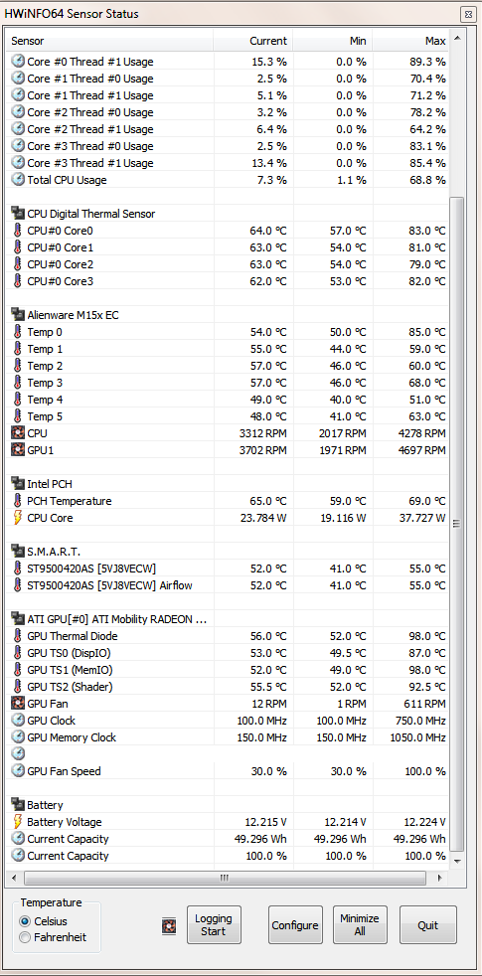
Task: Click clock icon for GPU Fan Speed
Action: (18, 771)
